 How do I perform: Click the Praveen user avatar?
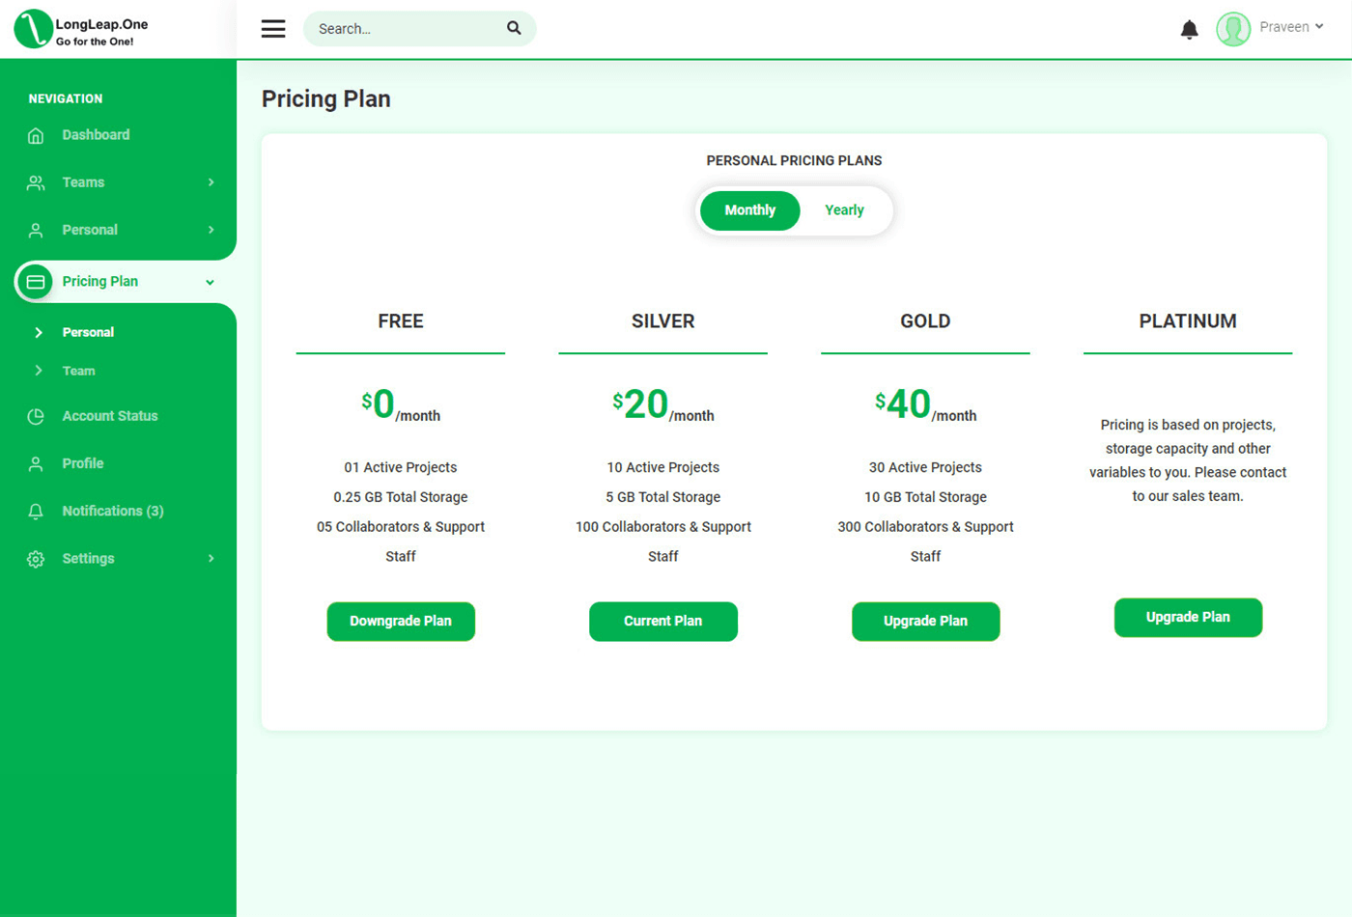tap(1233, 29)
